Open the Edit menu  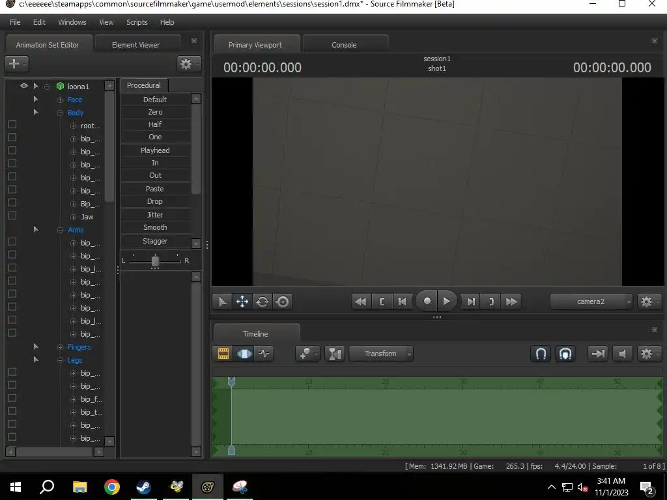tap(39, 22)
